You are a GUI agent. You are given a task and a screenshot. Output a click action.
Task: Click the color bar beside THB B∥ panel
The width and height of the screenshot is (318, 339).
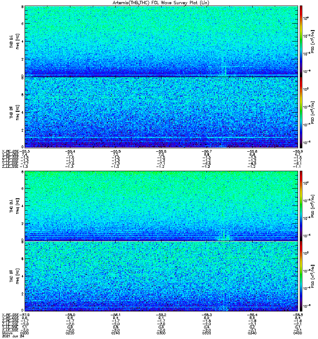pyautogui.click(x=301, y=112)
